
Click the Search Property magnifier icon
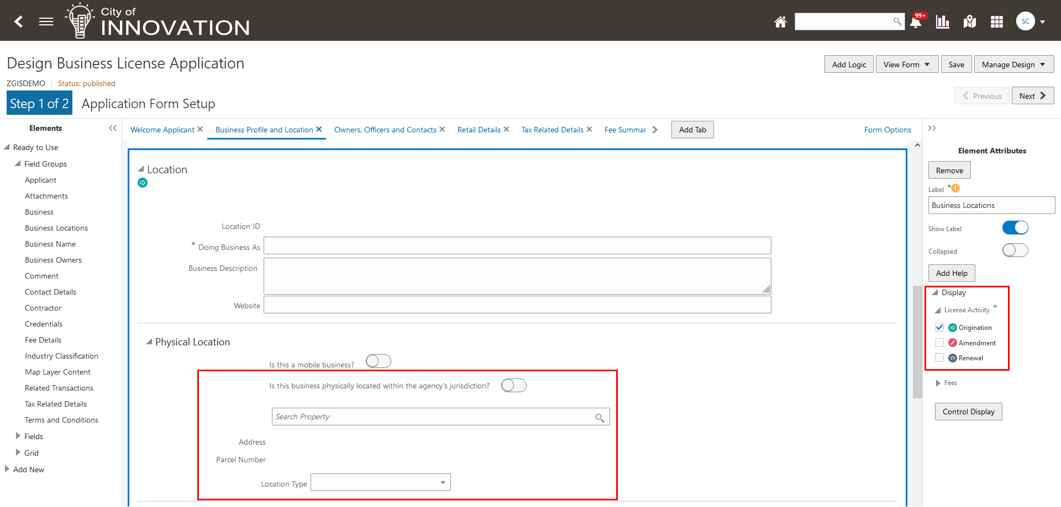click(x=600, y=418)
